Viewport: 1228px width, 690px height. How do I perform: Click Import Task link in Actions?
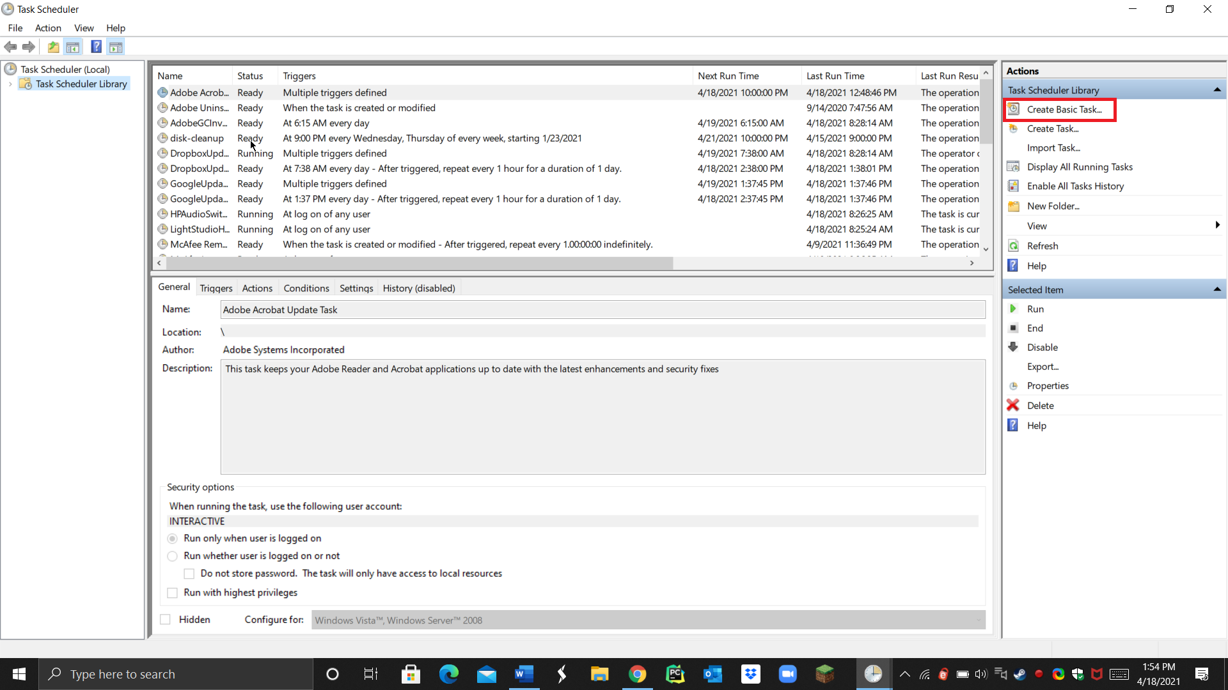pyautogui.click(x=1053, y=148)
